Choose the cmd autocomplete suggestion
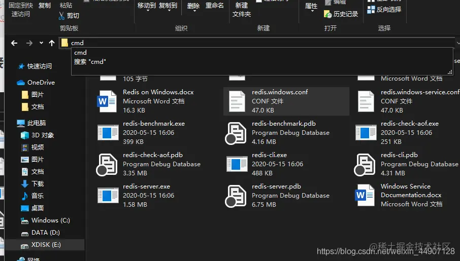Viewport: 460px width, 261px height. tap(80, 52)
